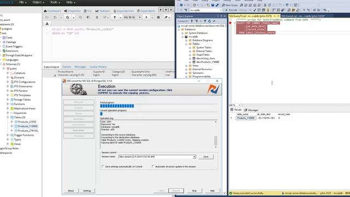Click the DBConvert logo in Execution header

[x=213, y=89]
